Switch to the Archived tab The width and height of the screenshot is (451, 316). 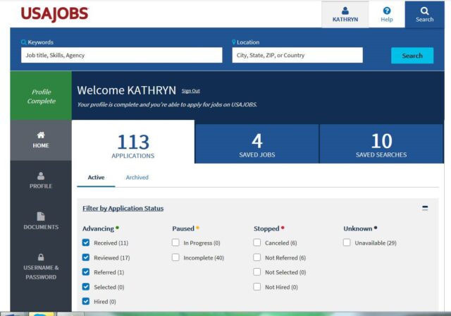click(137, 177)
